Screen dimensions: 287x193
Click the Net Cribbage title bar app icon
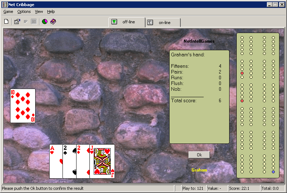point(5,5)
